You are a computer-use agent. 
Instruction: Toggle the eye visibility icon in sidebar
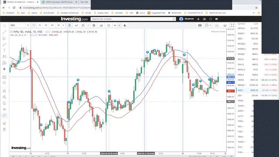pyautogui.click(x=4, y=109)
